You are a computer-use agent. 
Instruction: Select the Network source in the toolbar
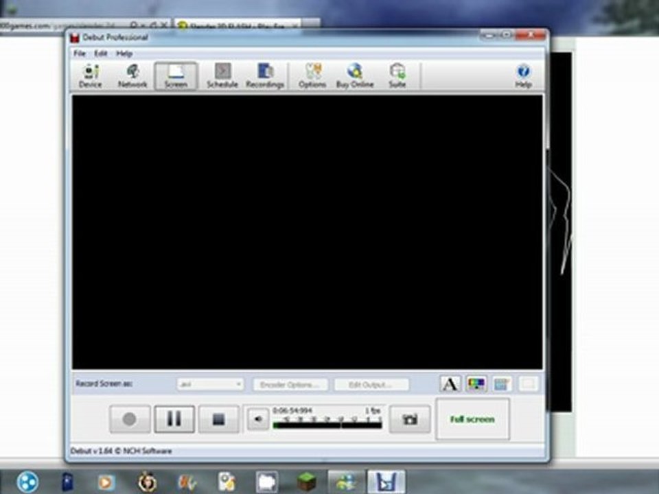[132, 76]
